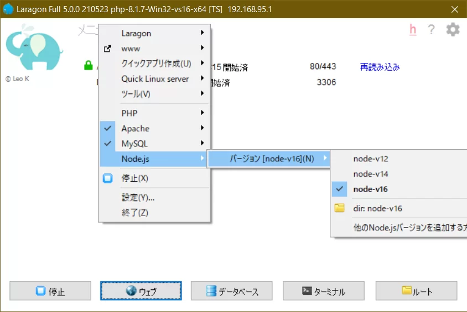Expand the ツール(V) submenu arrow

pos(203,93)
